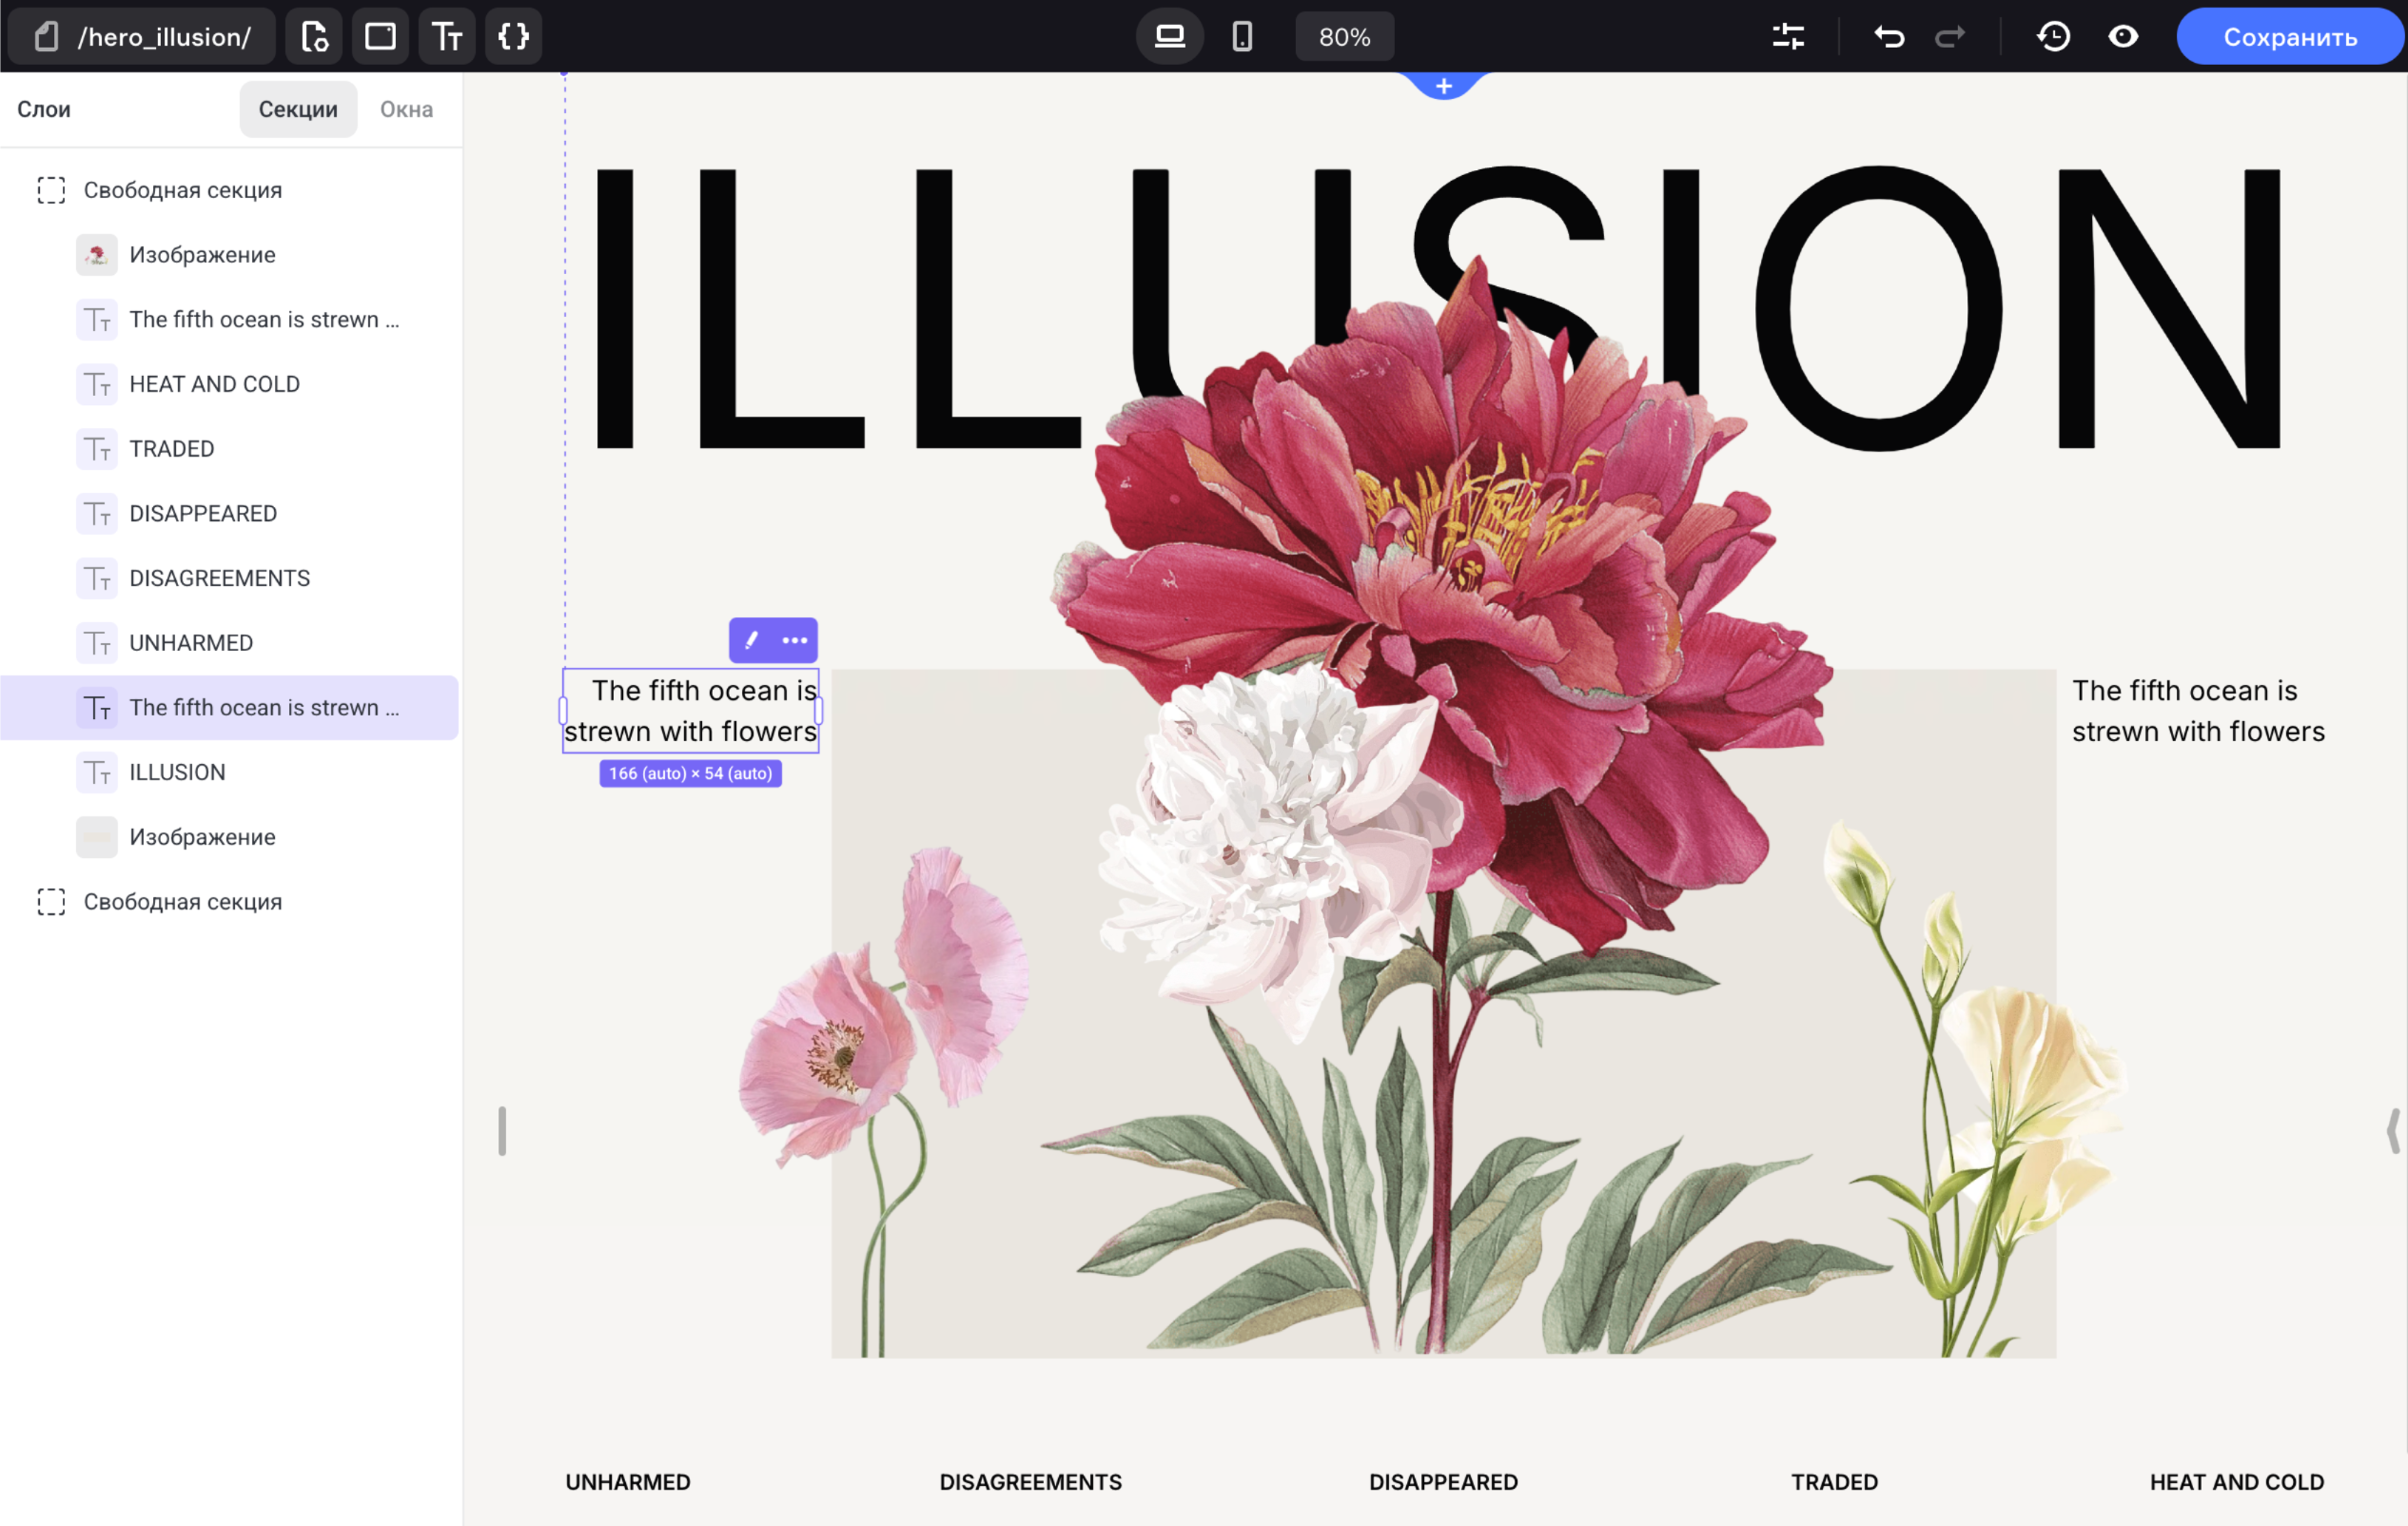
Task: Click the Сохранить button
Action: click(2290, 37)
